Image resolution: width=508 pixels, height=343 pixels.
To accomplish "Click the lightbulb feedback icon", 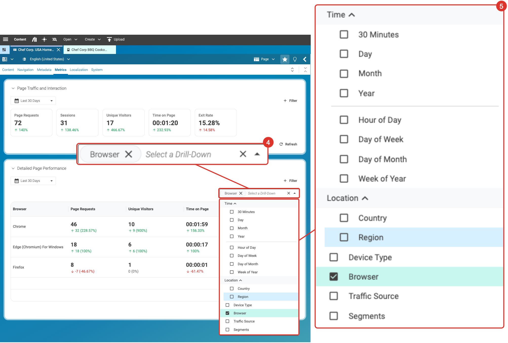I will click(x=295, y=59).
